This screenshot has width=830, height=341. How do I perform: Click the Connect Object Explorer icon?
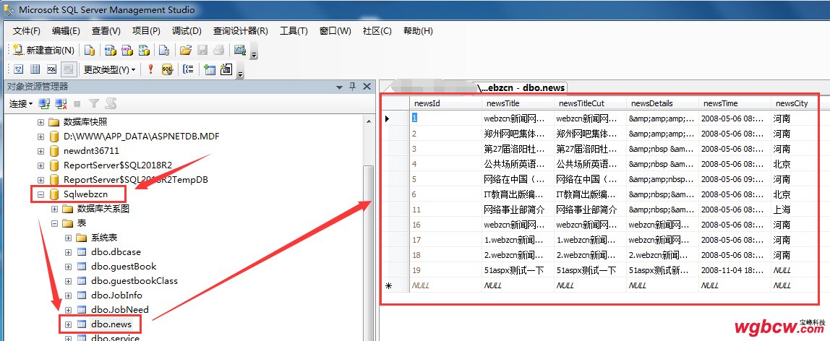click(45, 103)
